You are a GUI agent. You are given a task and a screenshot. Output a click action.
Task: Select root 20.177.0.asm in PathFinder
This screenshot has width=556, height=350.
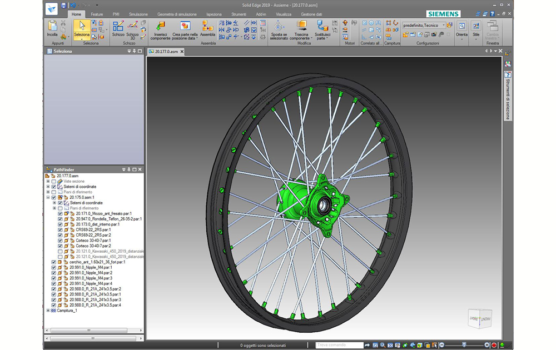click(68, 176)
